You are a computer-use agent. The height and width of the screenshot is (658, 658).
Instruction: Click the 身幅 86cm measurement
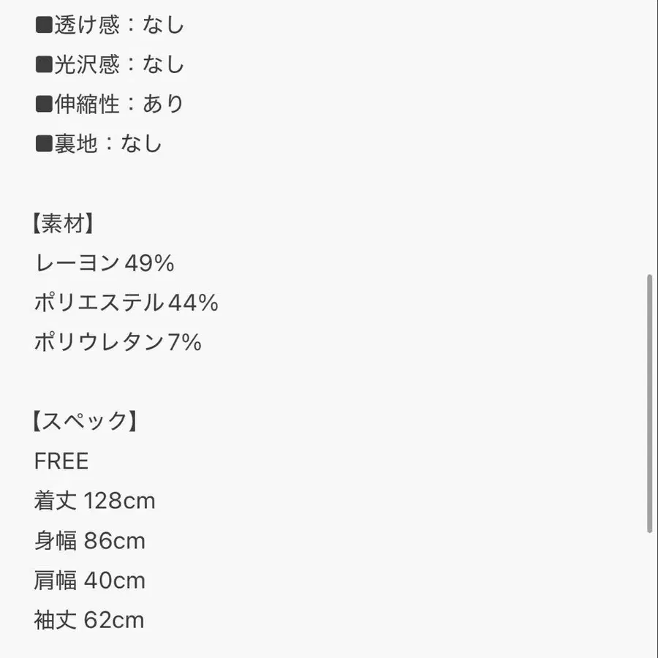click(89, 541)
